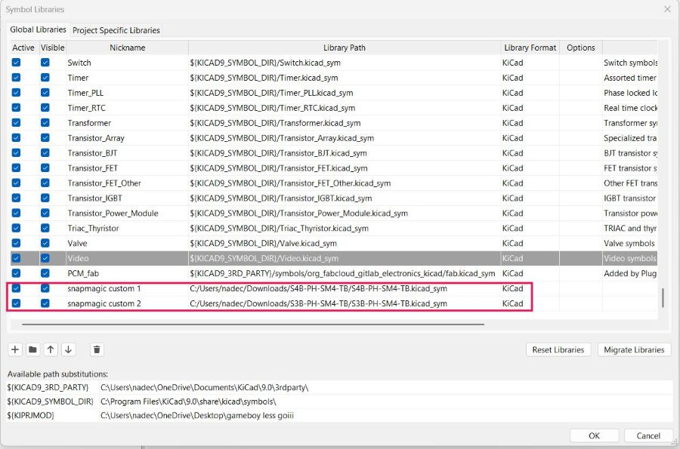Open Library Format selector on the PCM_fab row
Image resolution: width=680 pixels, height=449 pixels.
(x=529, y=273)
